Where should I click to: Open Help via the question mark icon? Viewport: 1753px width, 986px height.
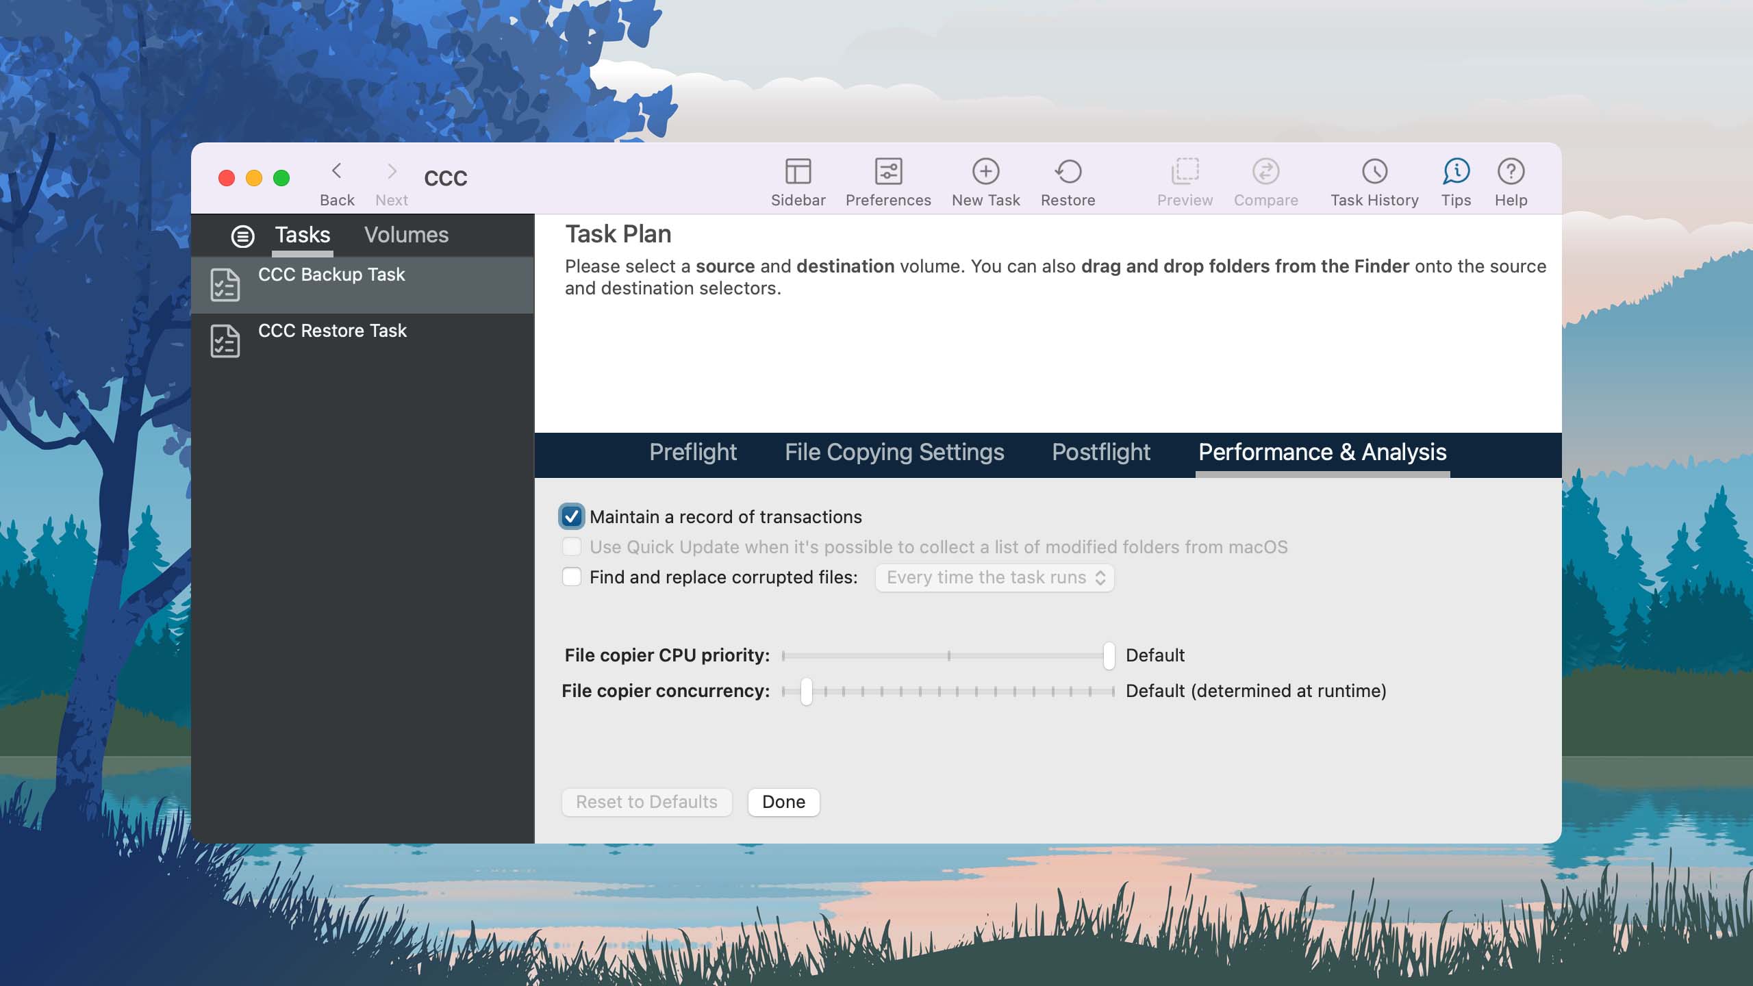[1511, 171]
